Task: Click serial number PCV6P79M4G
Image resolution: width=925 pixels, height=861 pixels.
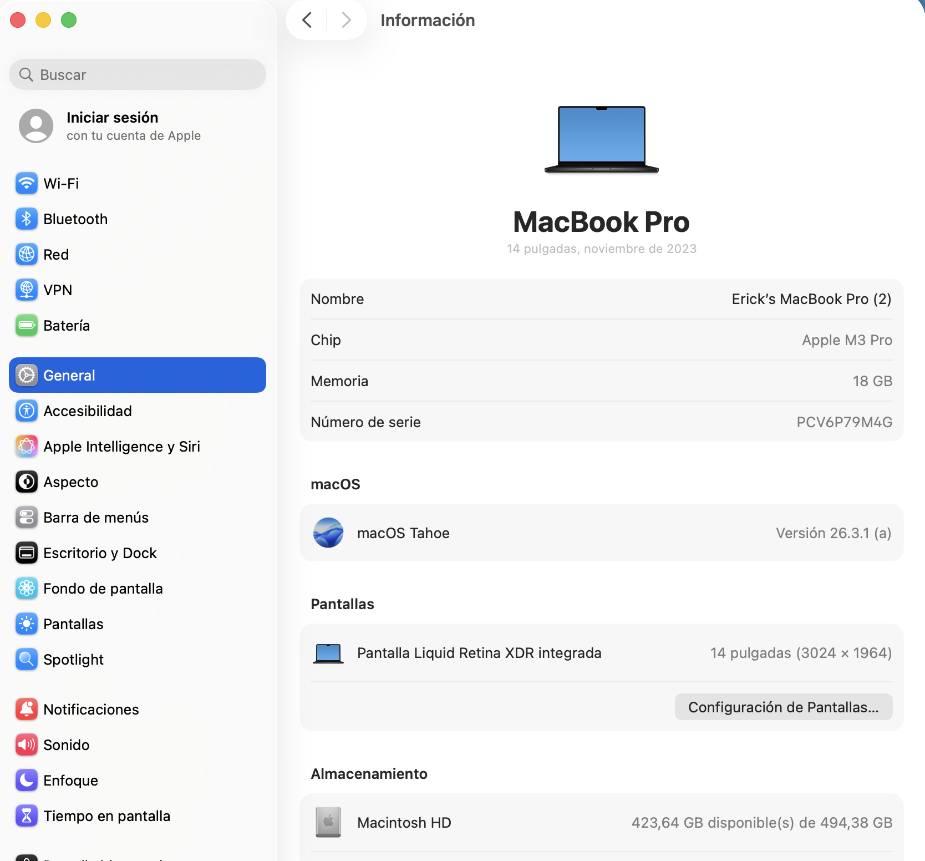Action: [844, 422]
